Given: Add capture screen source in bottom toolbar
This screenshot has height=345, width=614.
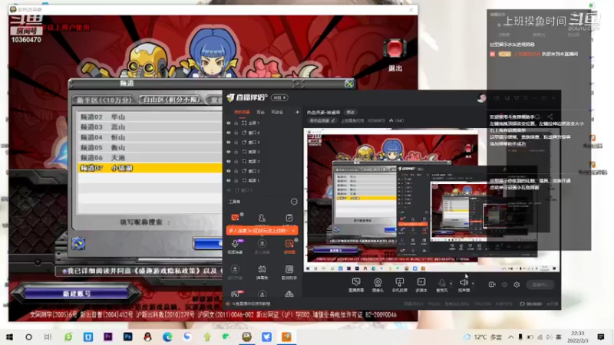Looking at the screenshot, I should [356, 285].
